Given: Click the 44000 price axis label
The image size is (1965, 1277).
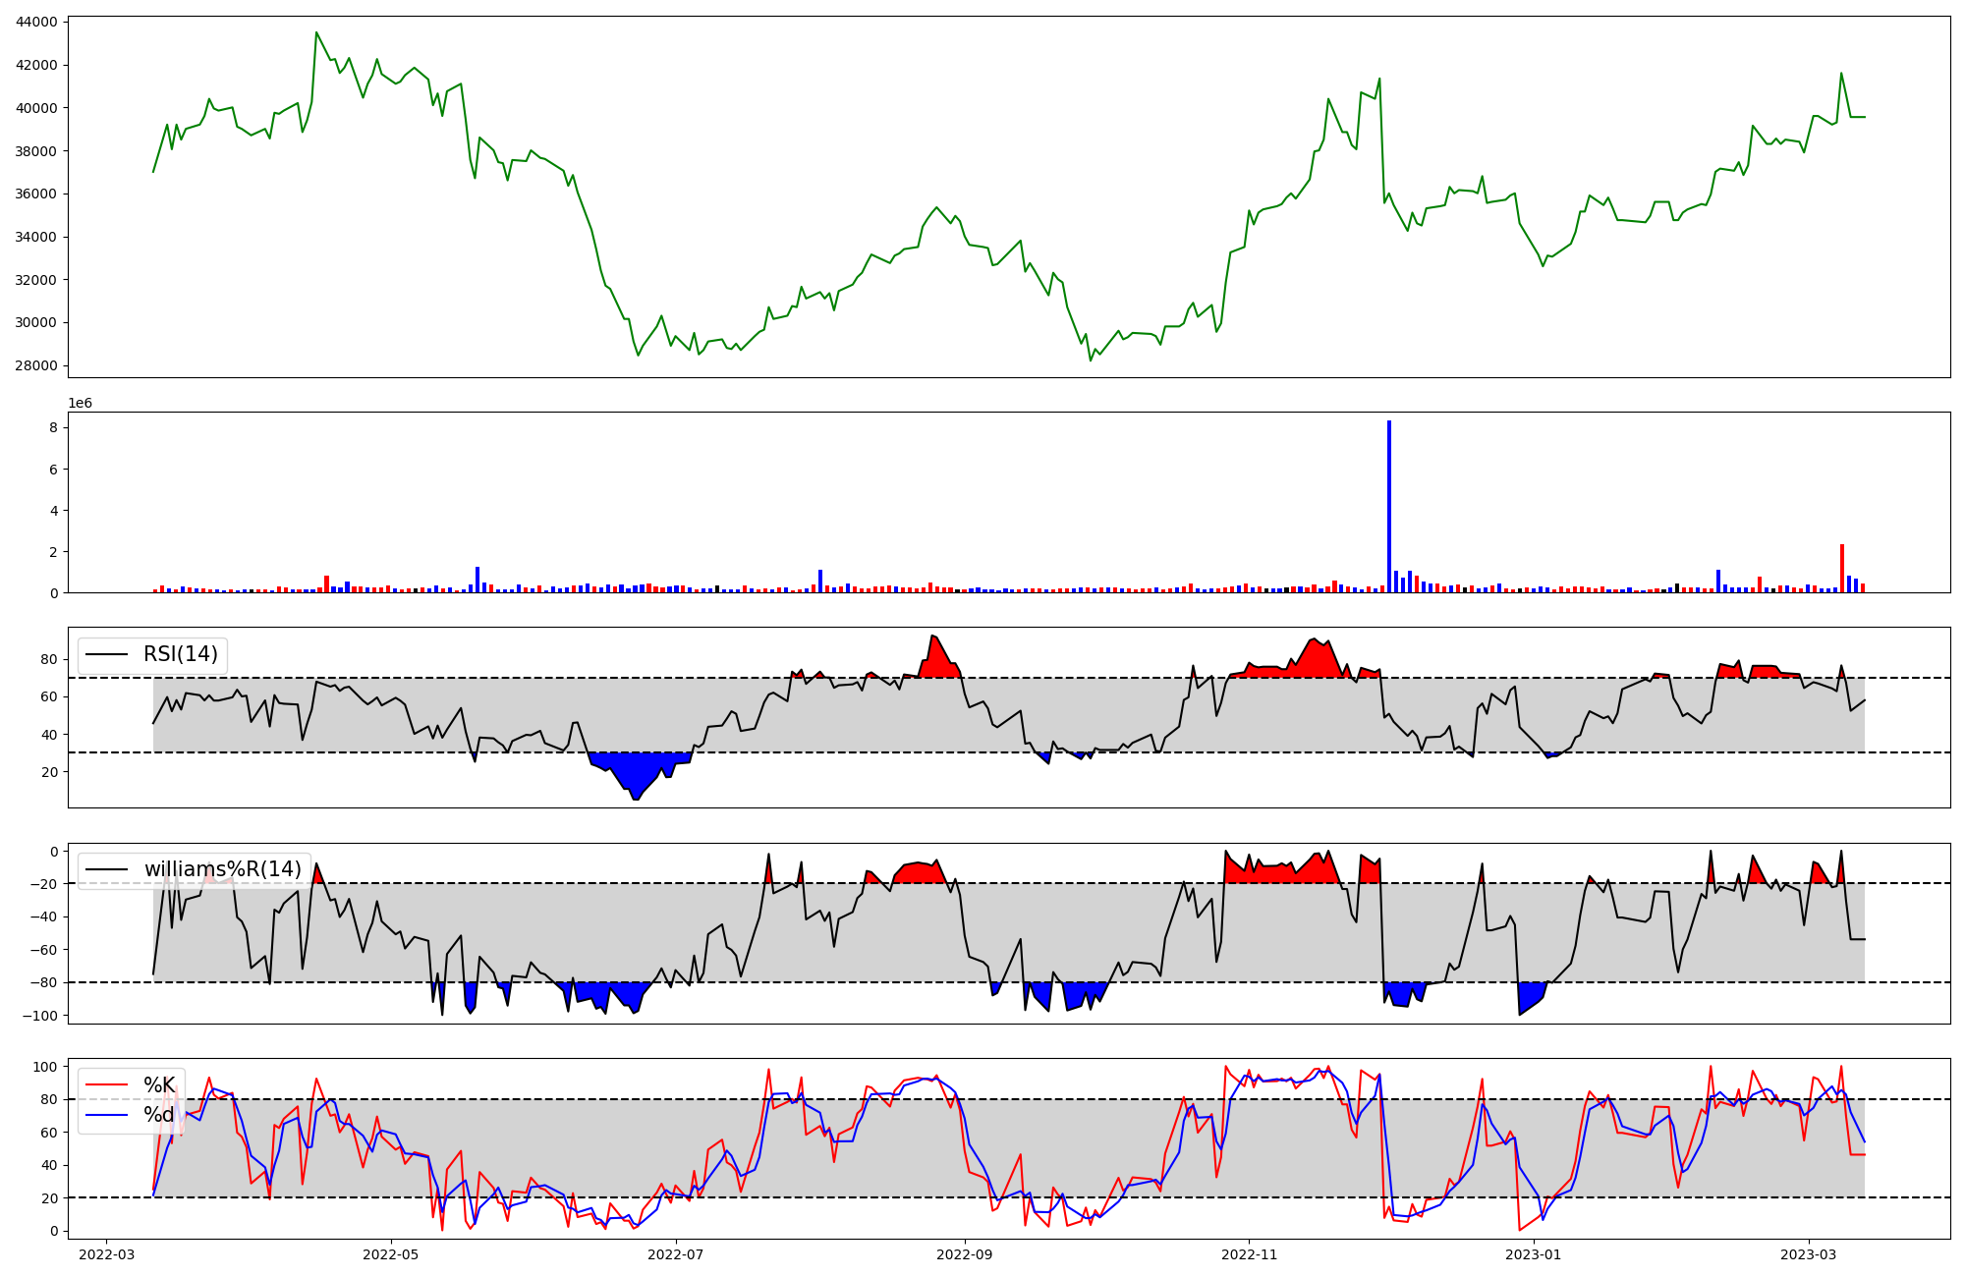Looking at the screenshot, I should 37,22.
